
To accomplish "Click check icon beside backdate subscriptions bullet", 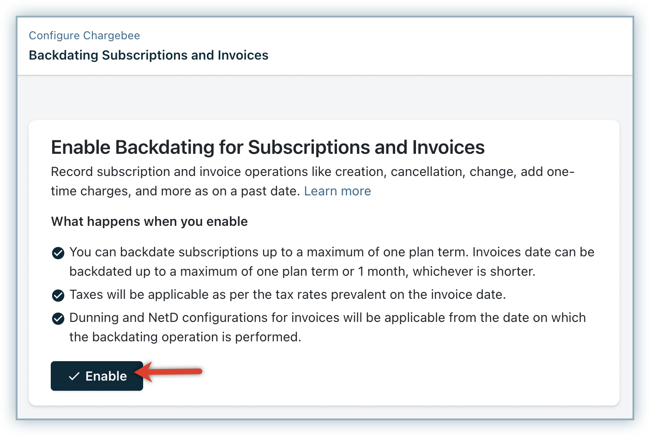I will click(x=58, y=253).
